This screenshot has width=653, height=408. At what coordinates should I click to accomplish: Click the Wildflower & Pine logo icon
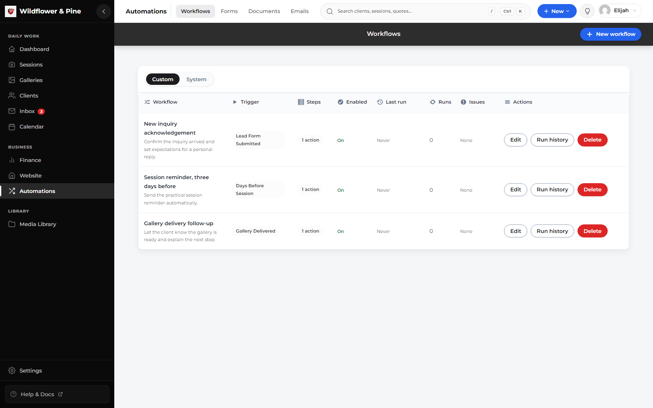(11, 11)
